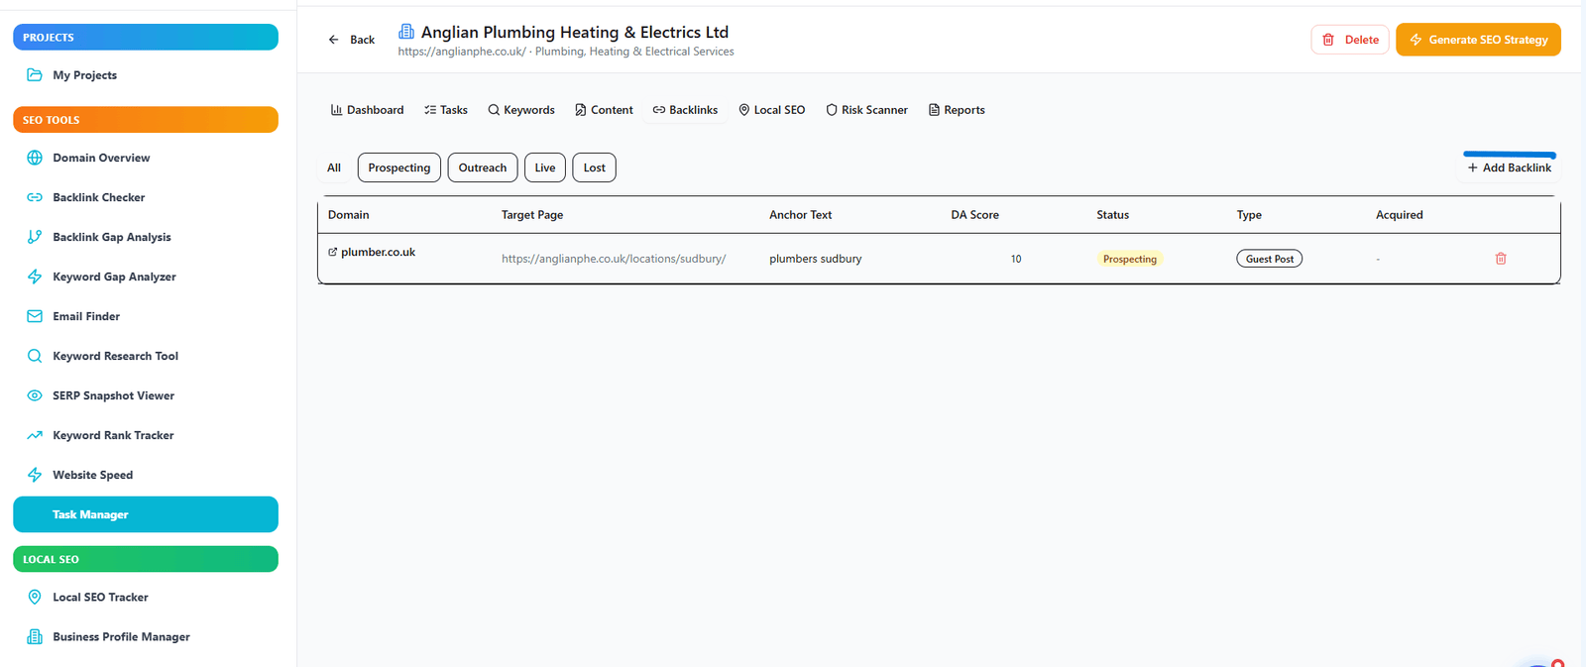Filter backlinks by All
Viewport: 1586px width, 667px height.
(334, 167)
